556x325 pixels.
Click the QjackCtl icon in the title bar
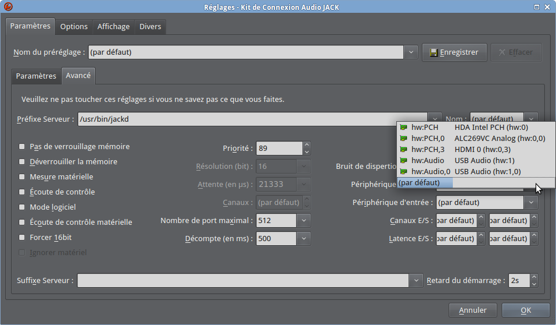click(x=8, y=7)
